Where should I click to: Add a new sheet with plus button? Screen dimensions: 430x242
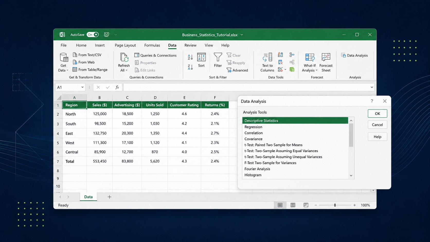click(110, 197)
